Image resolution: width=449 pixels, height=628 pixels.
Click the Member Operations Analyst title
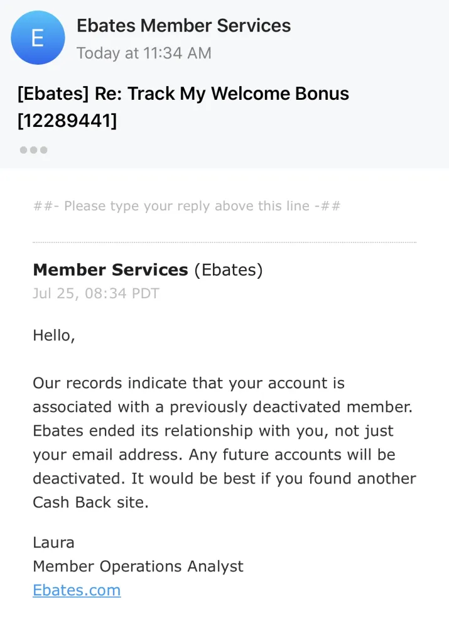[x=138, y=566]
